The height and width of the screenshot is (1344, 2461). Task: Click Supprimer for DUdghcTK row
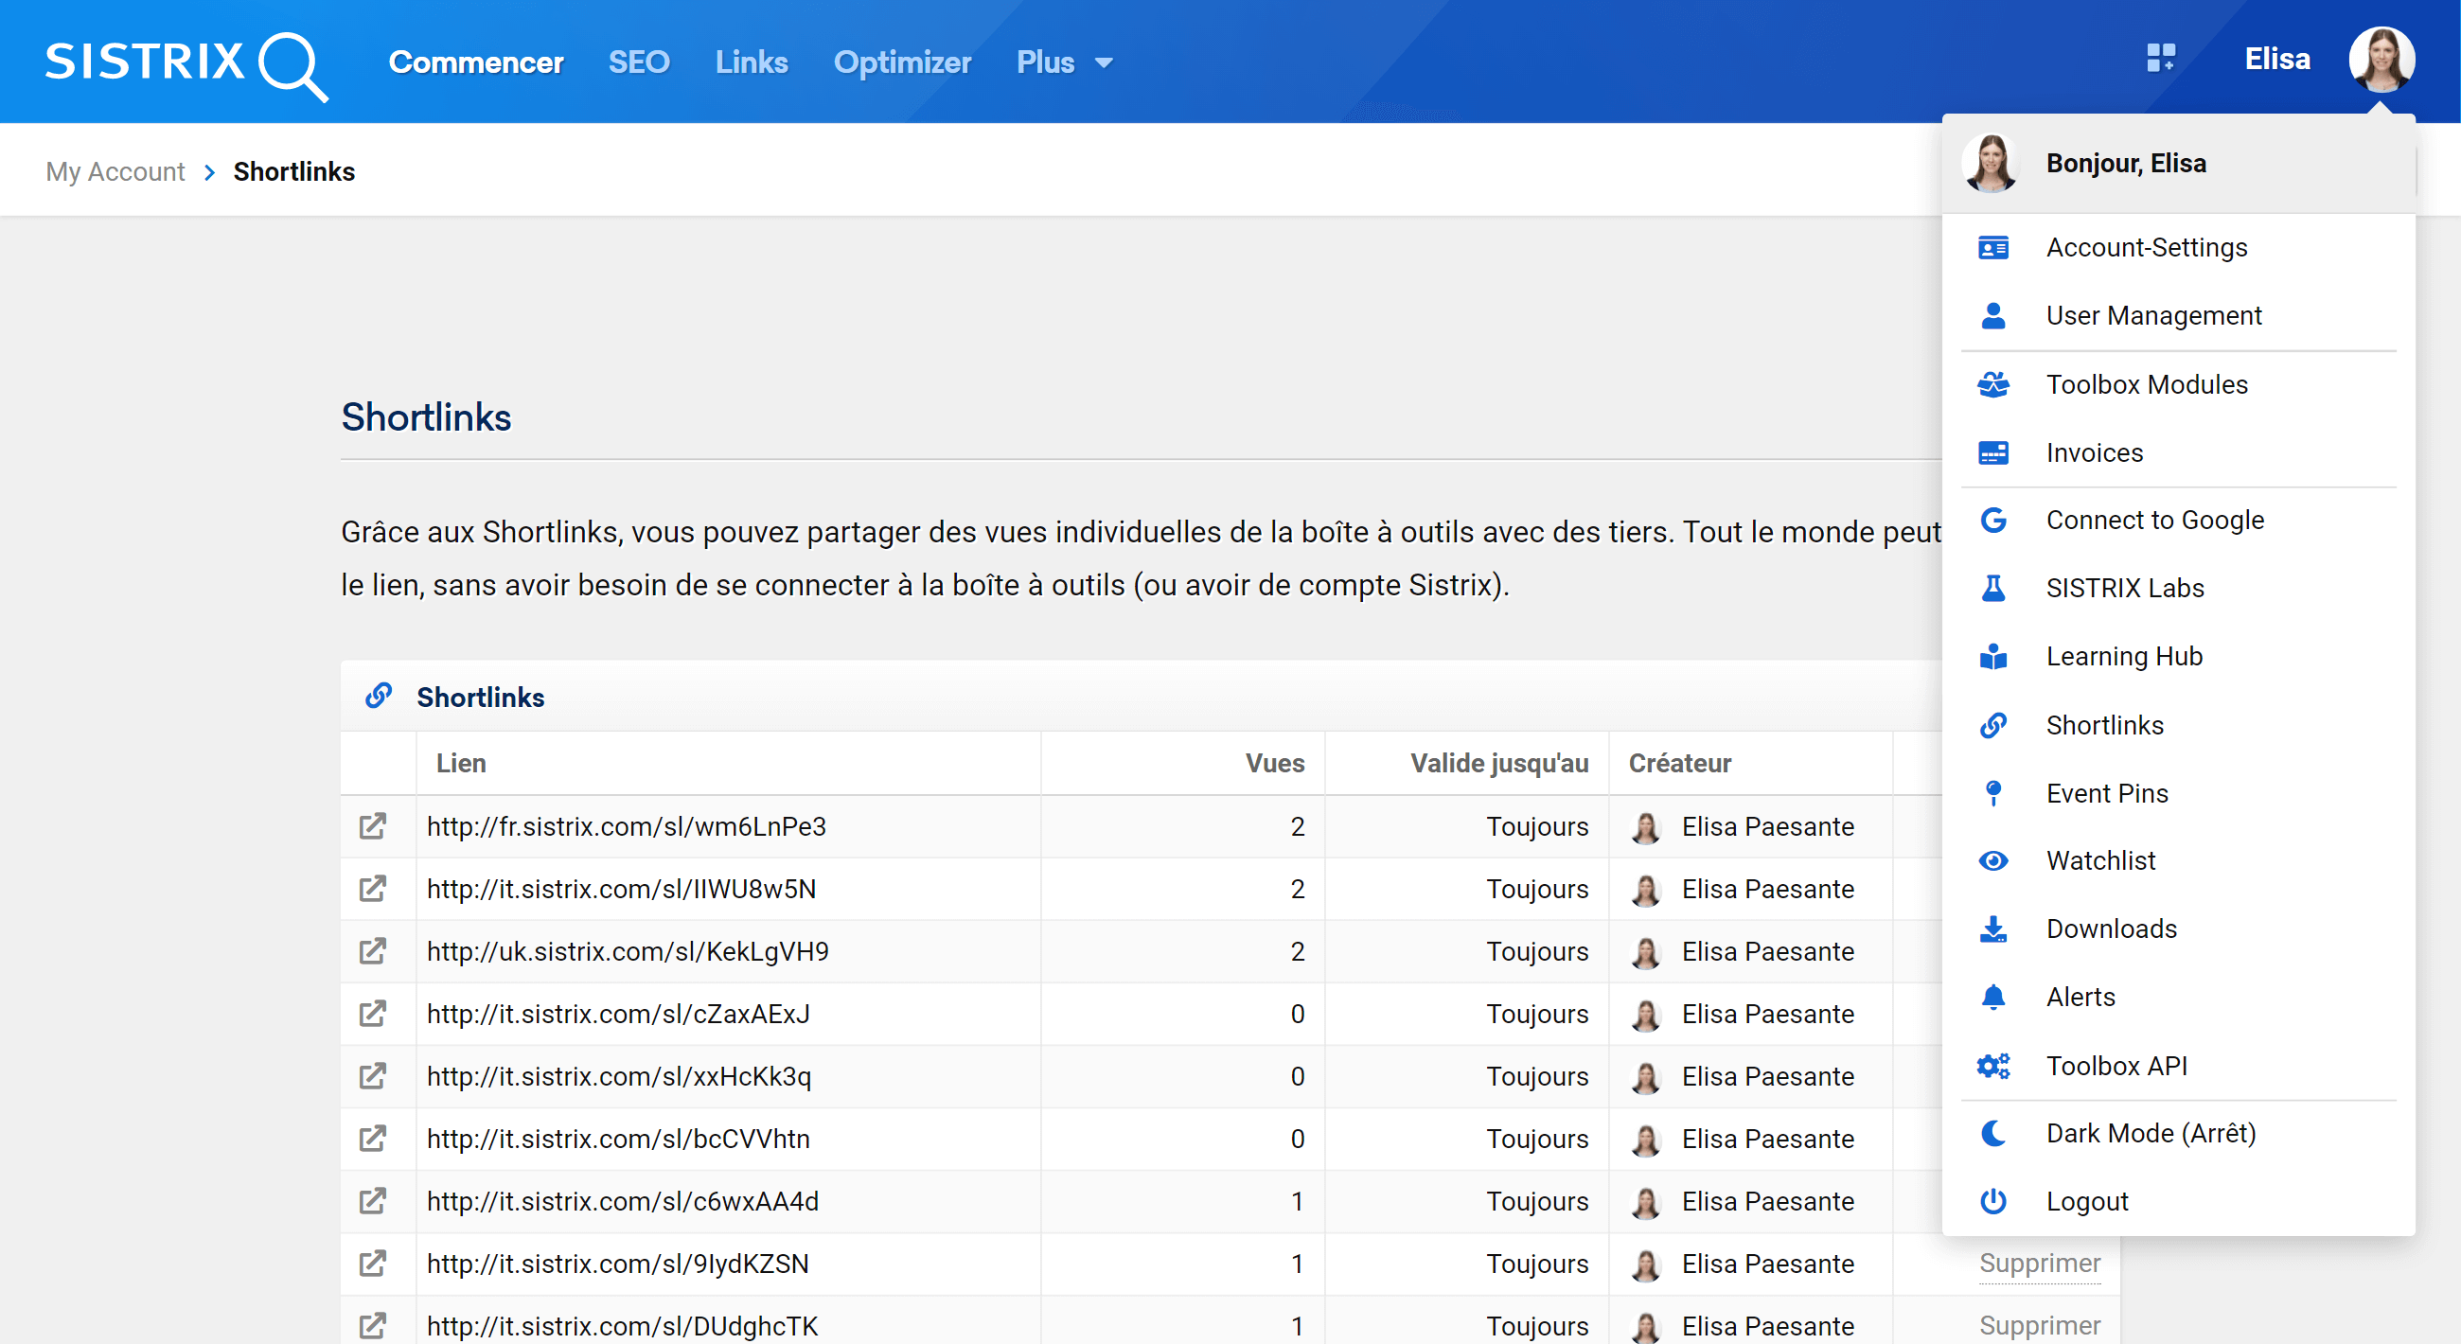2040,1326
